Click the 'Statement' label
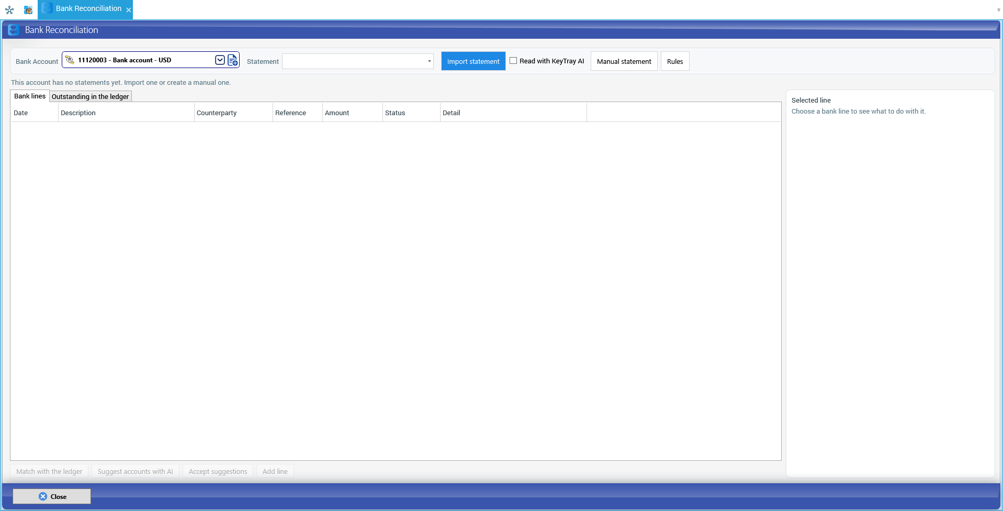The image size is (1003, 511). [x=263, y=61]
